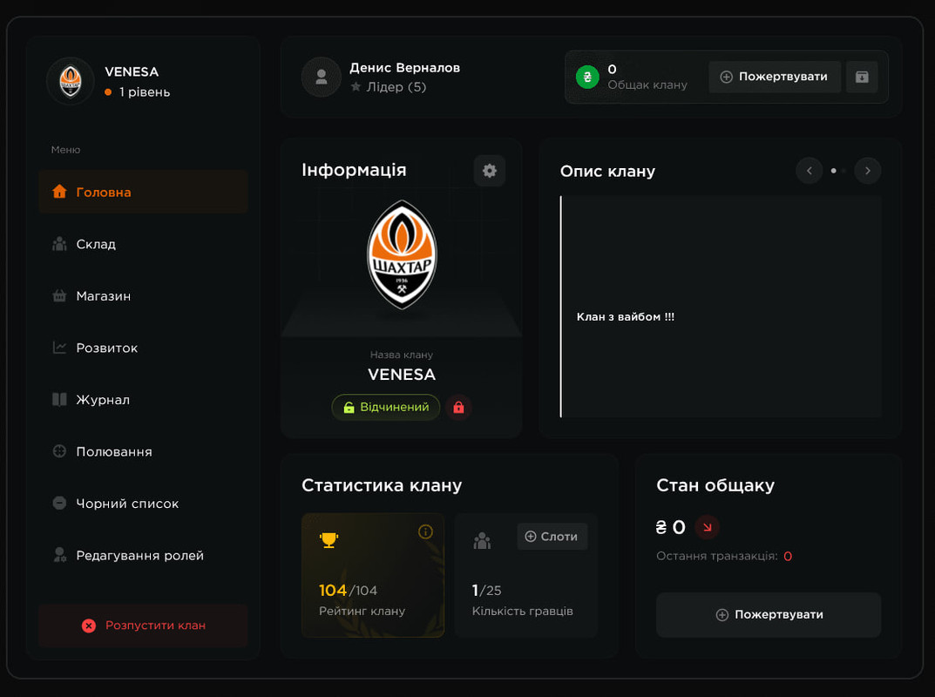Open the Розвиток section

[143, 348]
